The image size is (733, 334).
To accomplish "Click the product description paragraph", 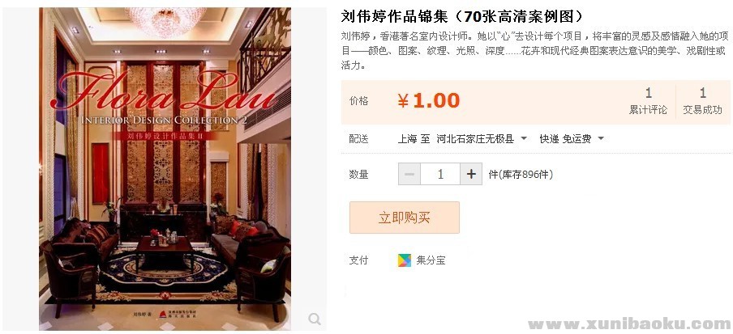I will [x=535, y=51].
